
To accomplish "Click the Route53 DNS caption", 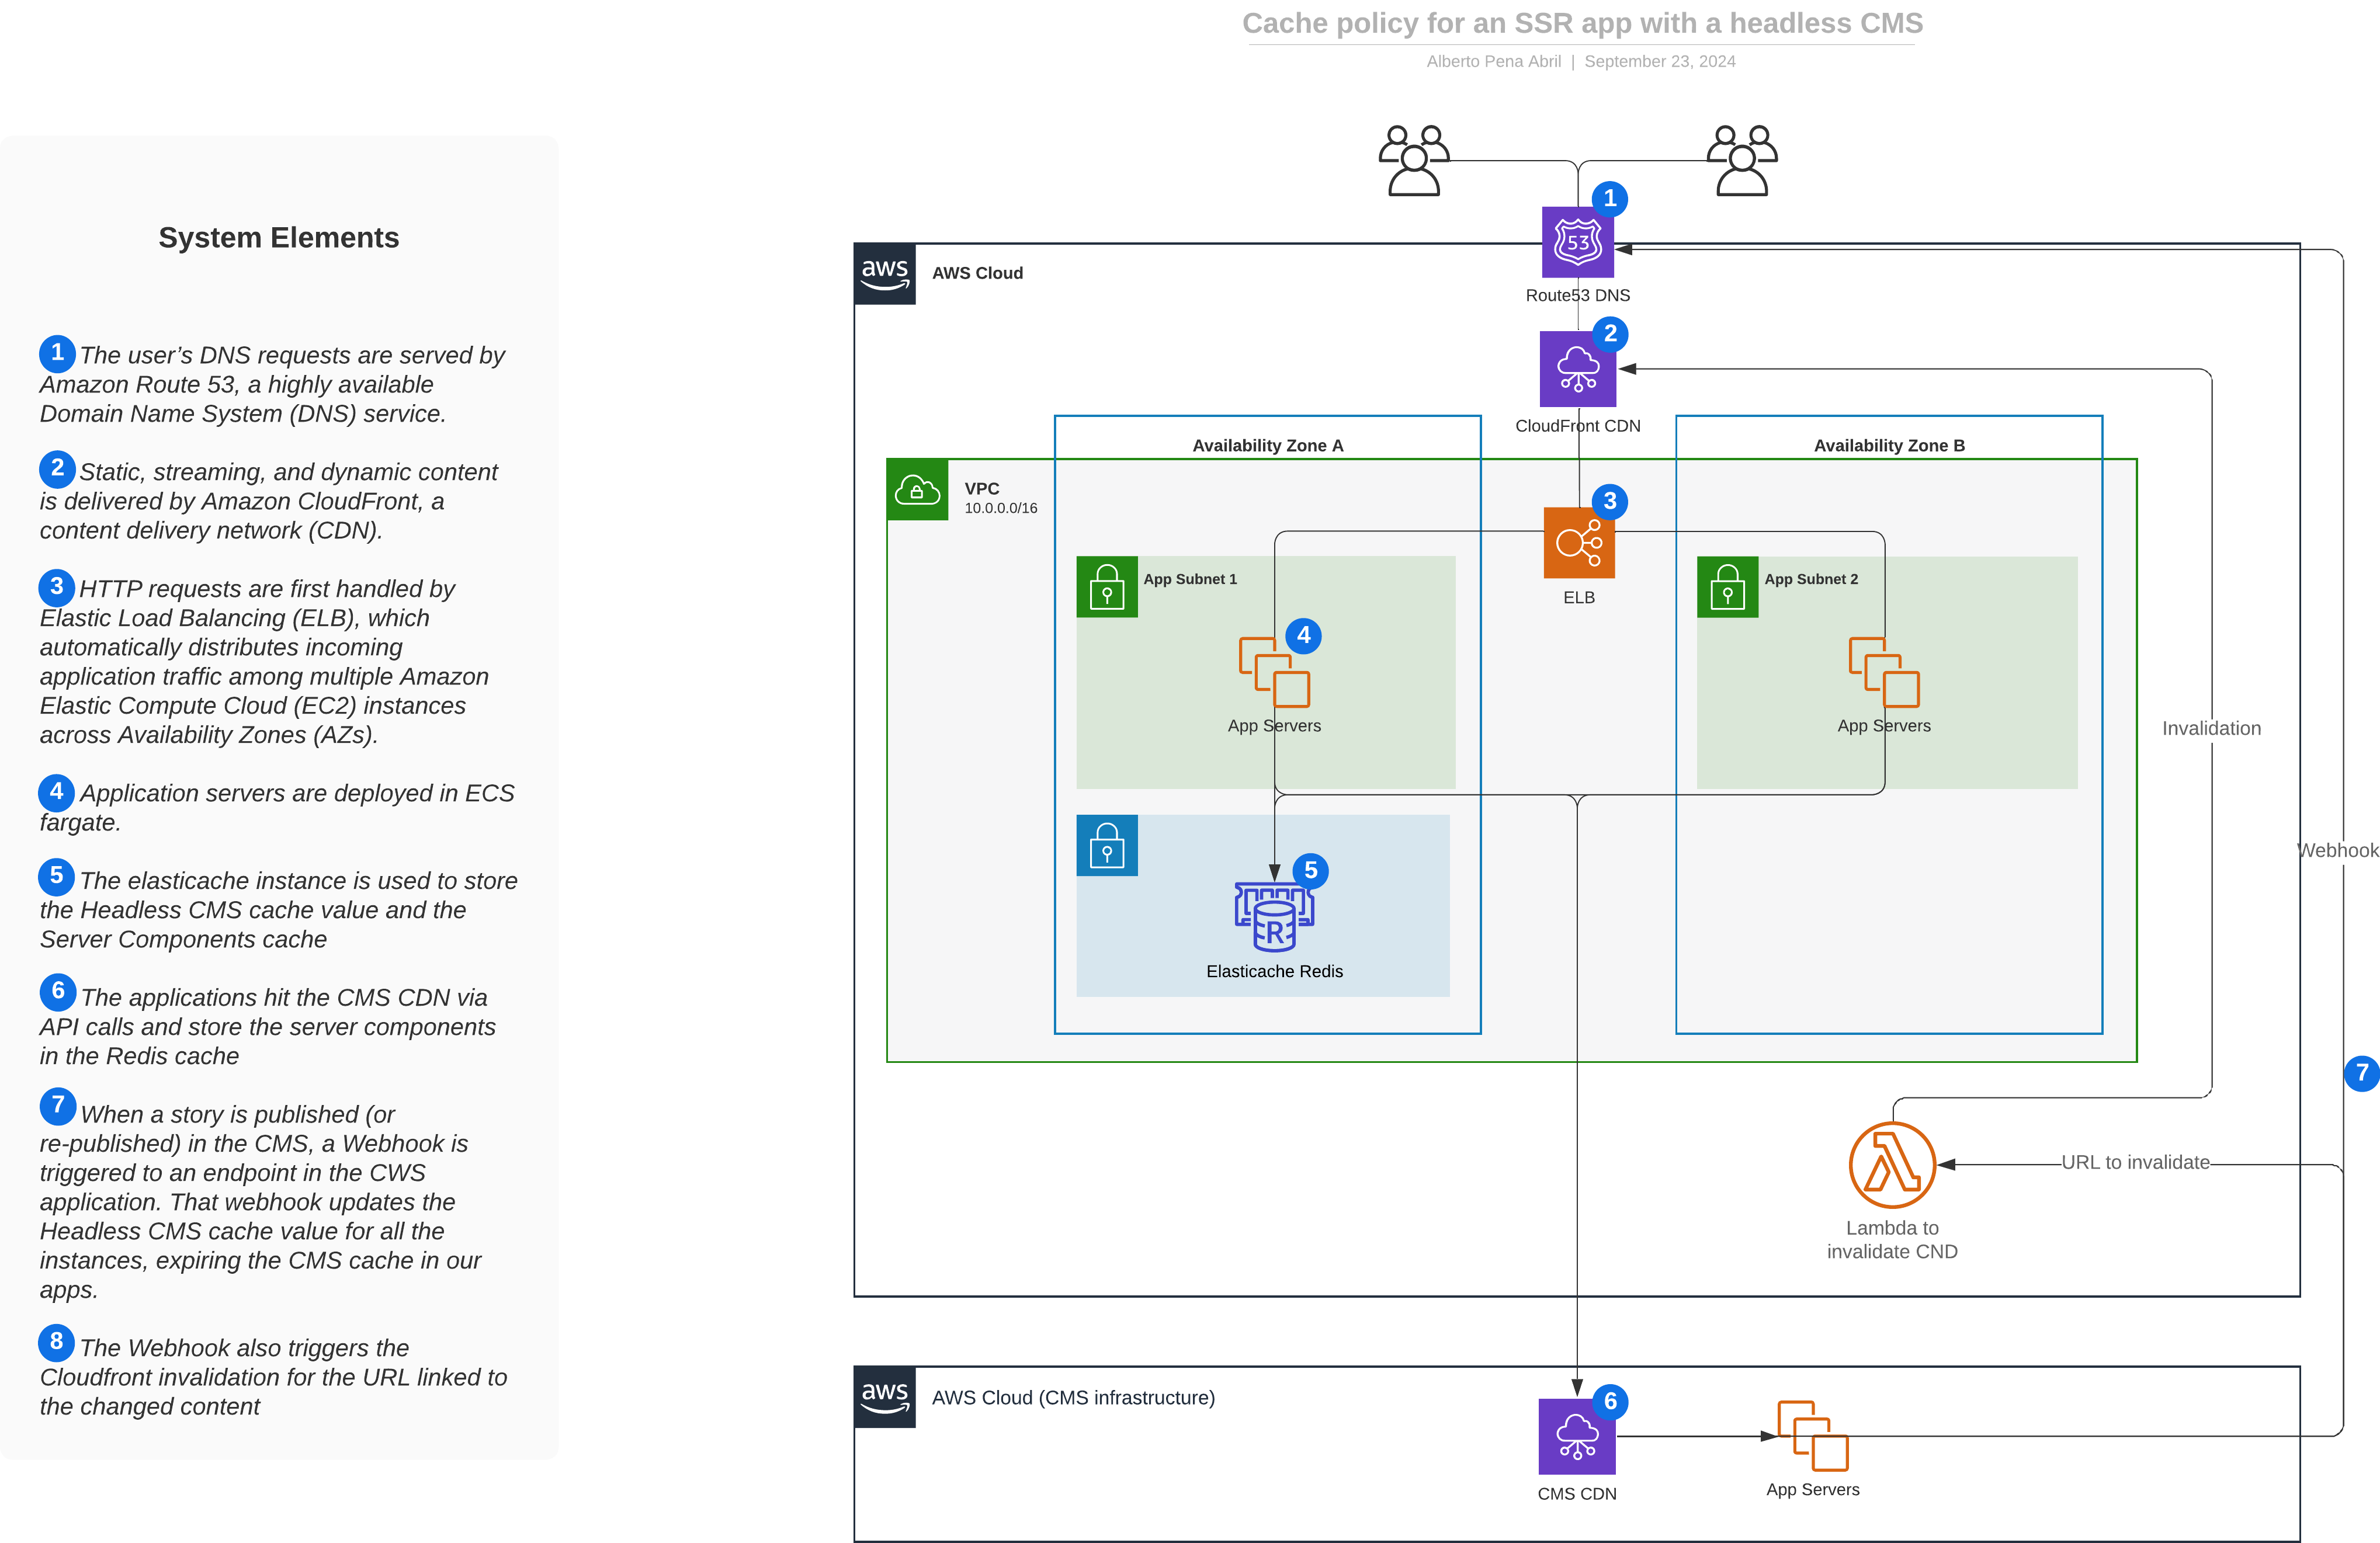I will coord(1577,295).
